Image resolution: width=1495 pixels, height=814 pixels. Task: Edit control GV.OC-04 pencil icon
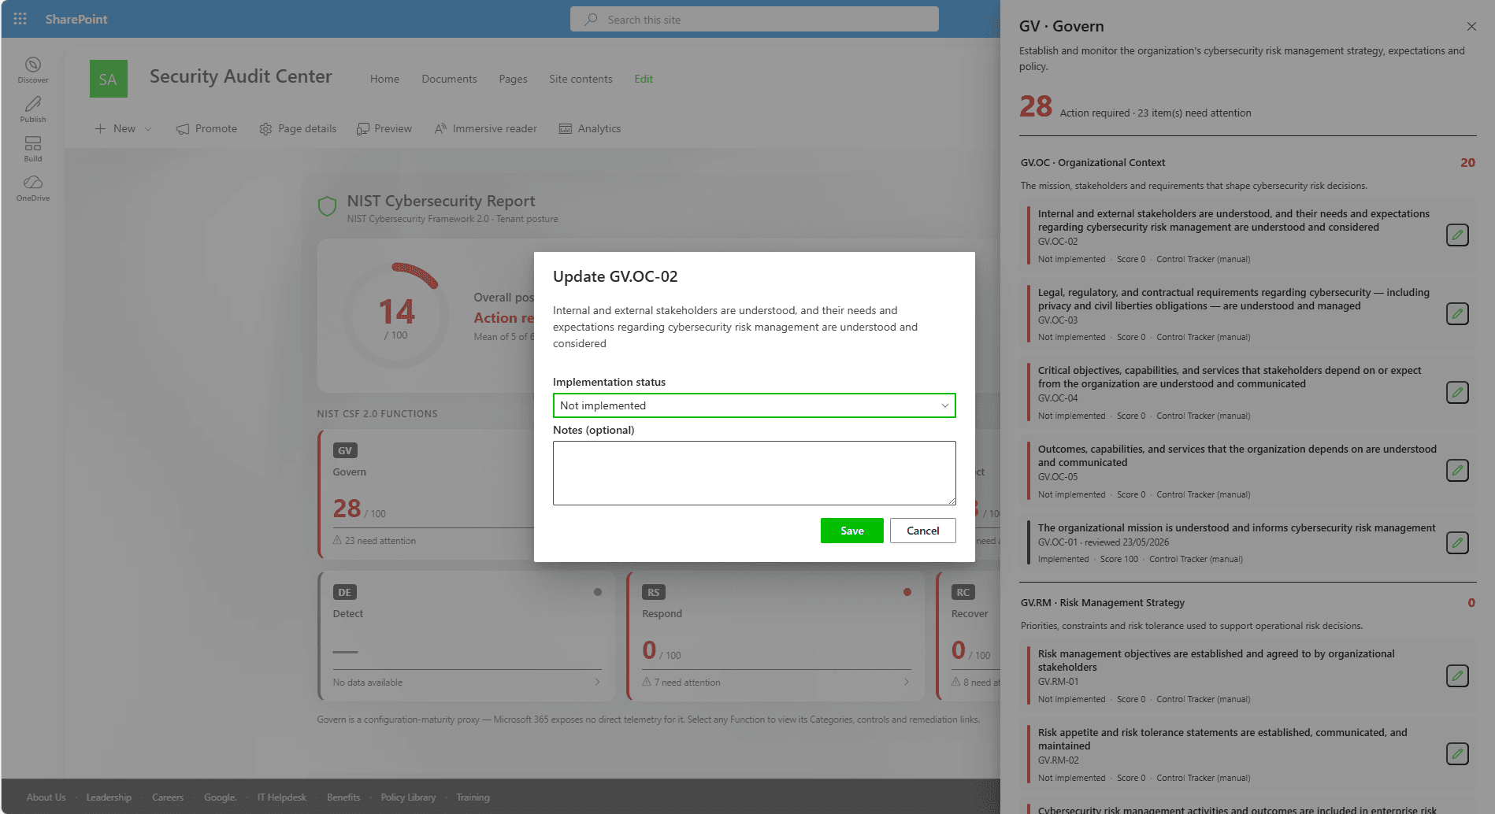(1457, 393)
